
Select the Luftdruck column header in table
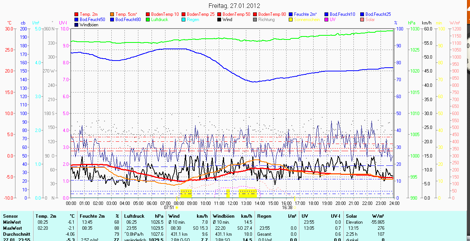[x=135, y=216]
